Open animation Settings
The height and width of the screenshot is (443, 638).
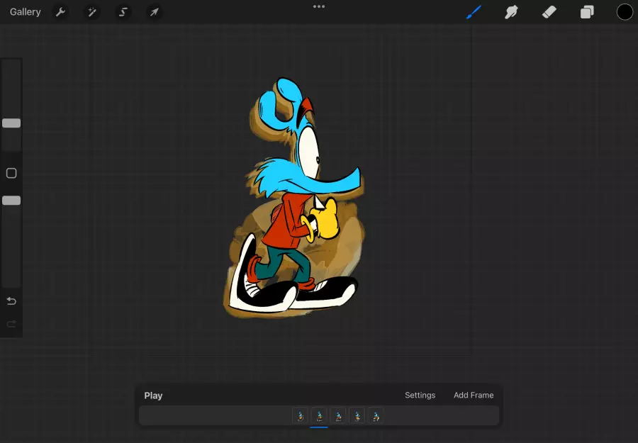420,396
